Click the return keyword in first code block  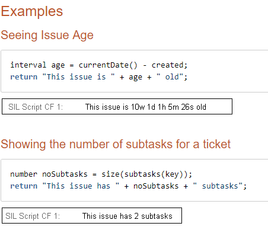pos(24,77)
